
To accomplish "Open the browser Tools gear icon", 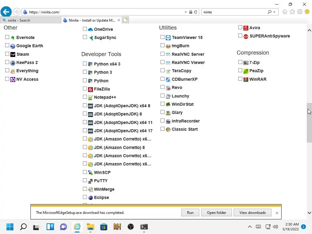I will tap(300, 12).
